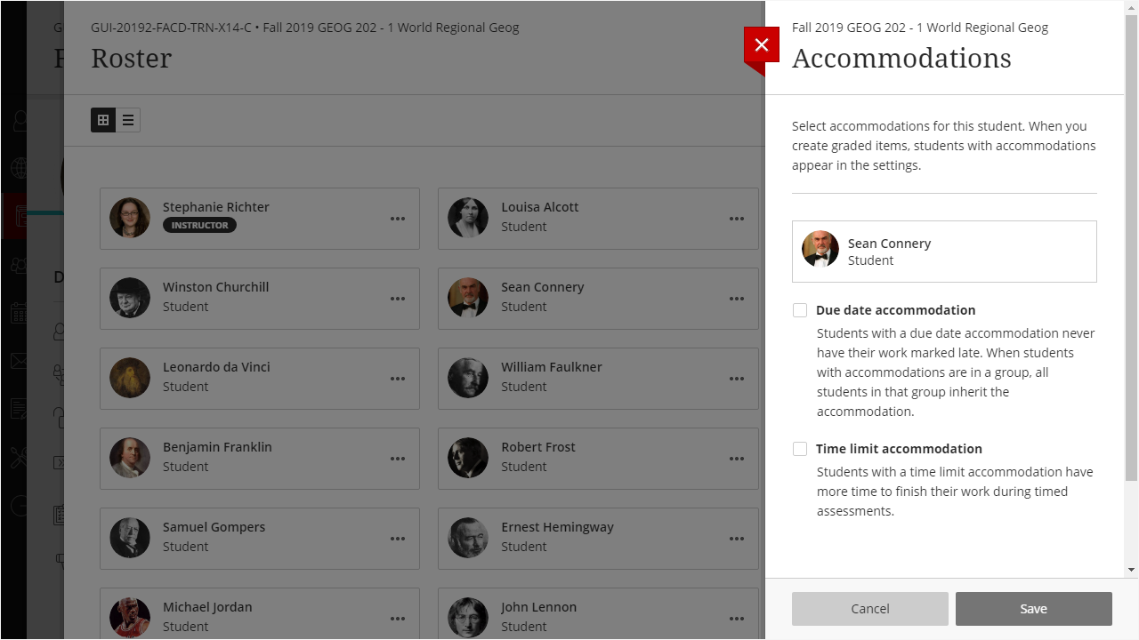
Task: Expand options menu for William Faulkner
Action: 736,379
